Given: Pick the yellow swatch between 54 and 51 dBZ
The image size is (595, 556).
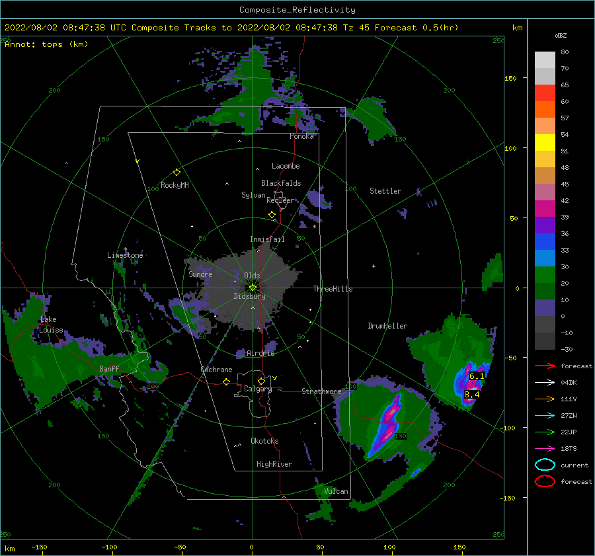Looking at the screenshot, I should tap(545, 142).
